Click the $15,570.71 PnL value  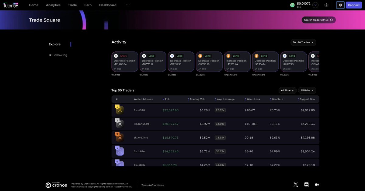pyautogui.click(x=171, y=137)
